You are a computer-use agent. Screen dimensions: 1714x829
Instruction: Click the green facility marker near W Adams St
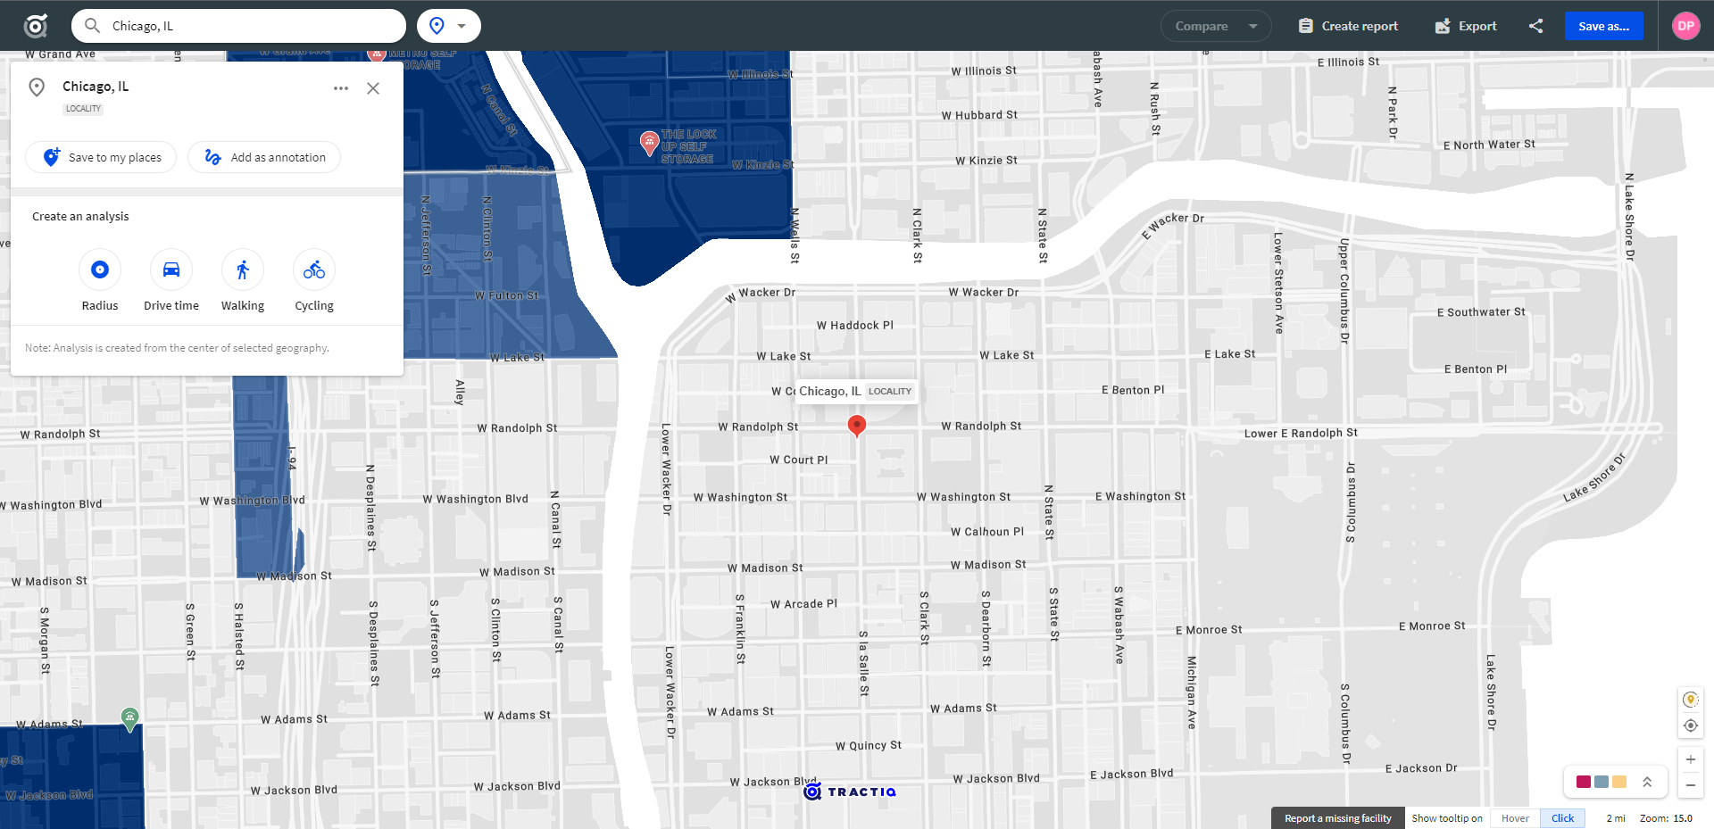coord(130,719)
